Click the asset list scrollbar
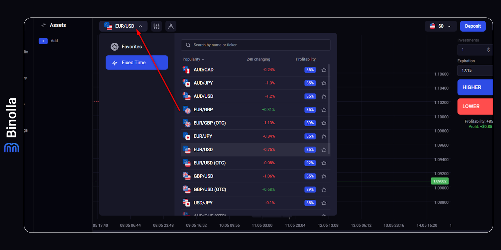The width and height of the screenshot is (501, 250). click(x=329, y=109)
